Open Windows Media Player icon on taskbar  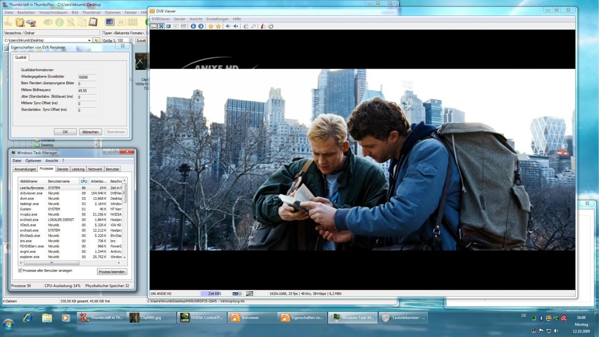pos(66,318)
